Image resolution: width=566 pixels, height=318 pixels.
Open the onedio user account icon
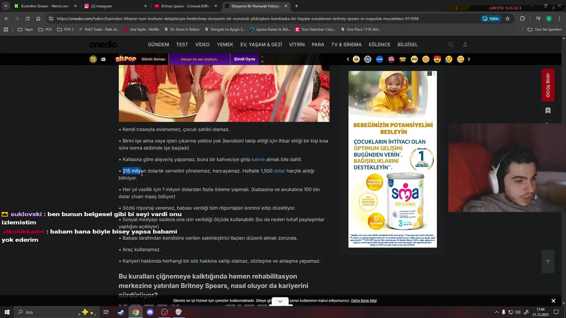coord(465,45)
